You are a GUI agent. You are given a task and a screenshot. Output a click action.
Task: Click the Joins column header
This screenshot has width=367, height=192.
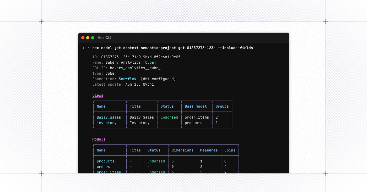(x=230, y=150)
